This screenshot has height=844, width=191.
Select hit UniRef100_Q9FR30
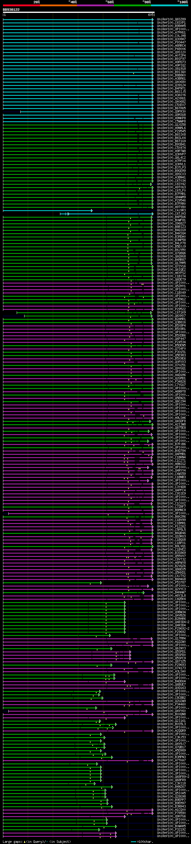coord(171,111)
